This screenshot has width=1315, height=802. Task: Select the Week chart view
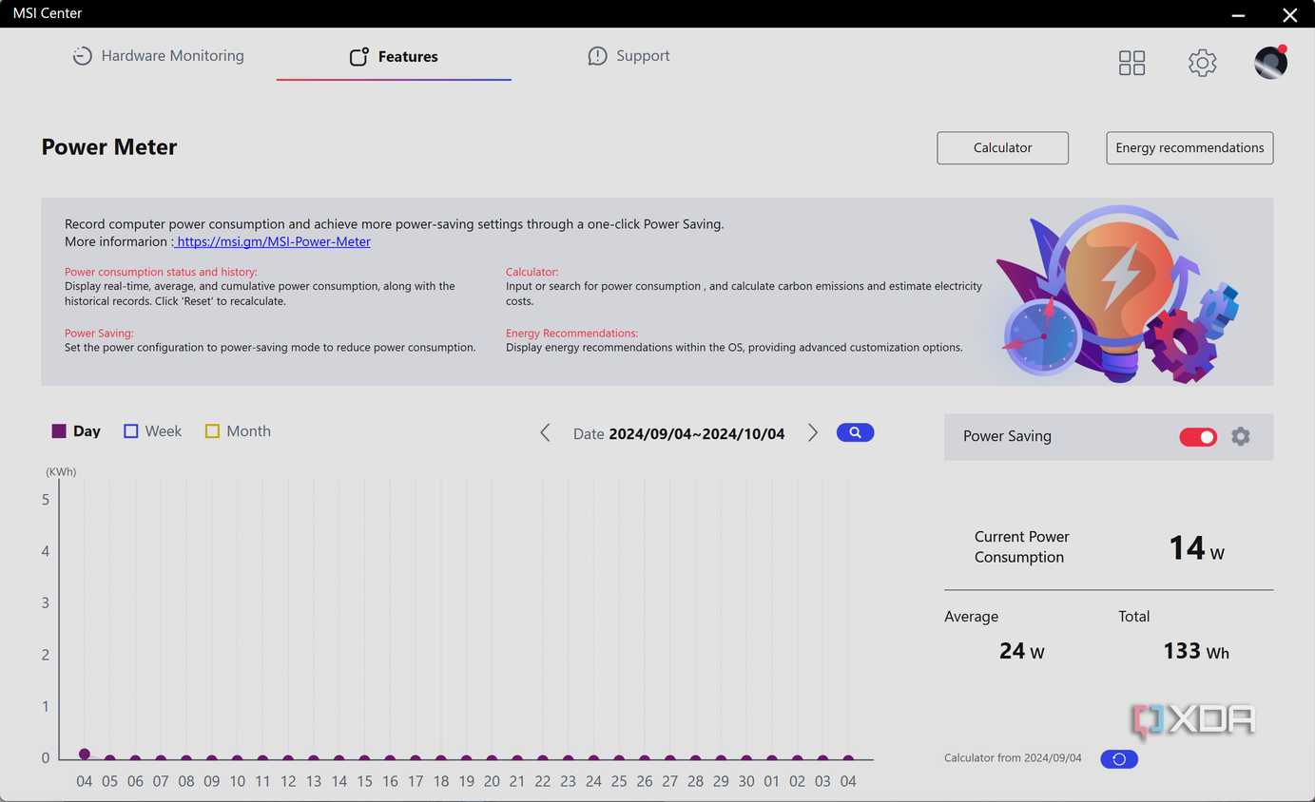(x=152, y=431)
